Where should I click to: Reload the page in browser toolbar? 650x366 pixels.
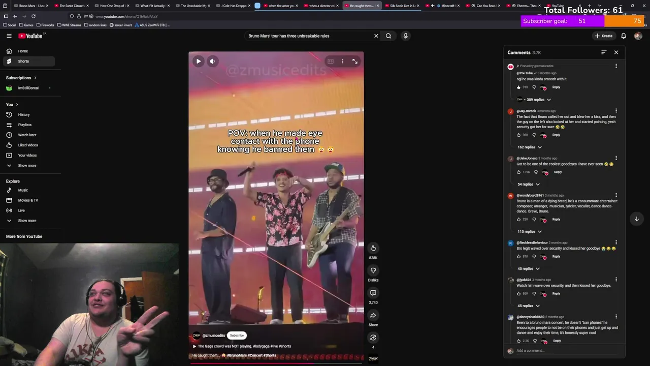34,16
